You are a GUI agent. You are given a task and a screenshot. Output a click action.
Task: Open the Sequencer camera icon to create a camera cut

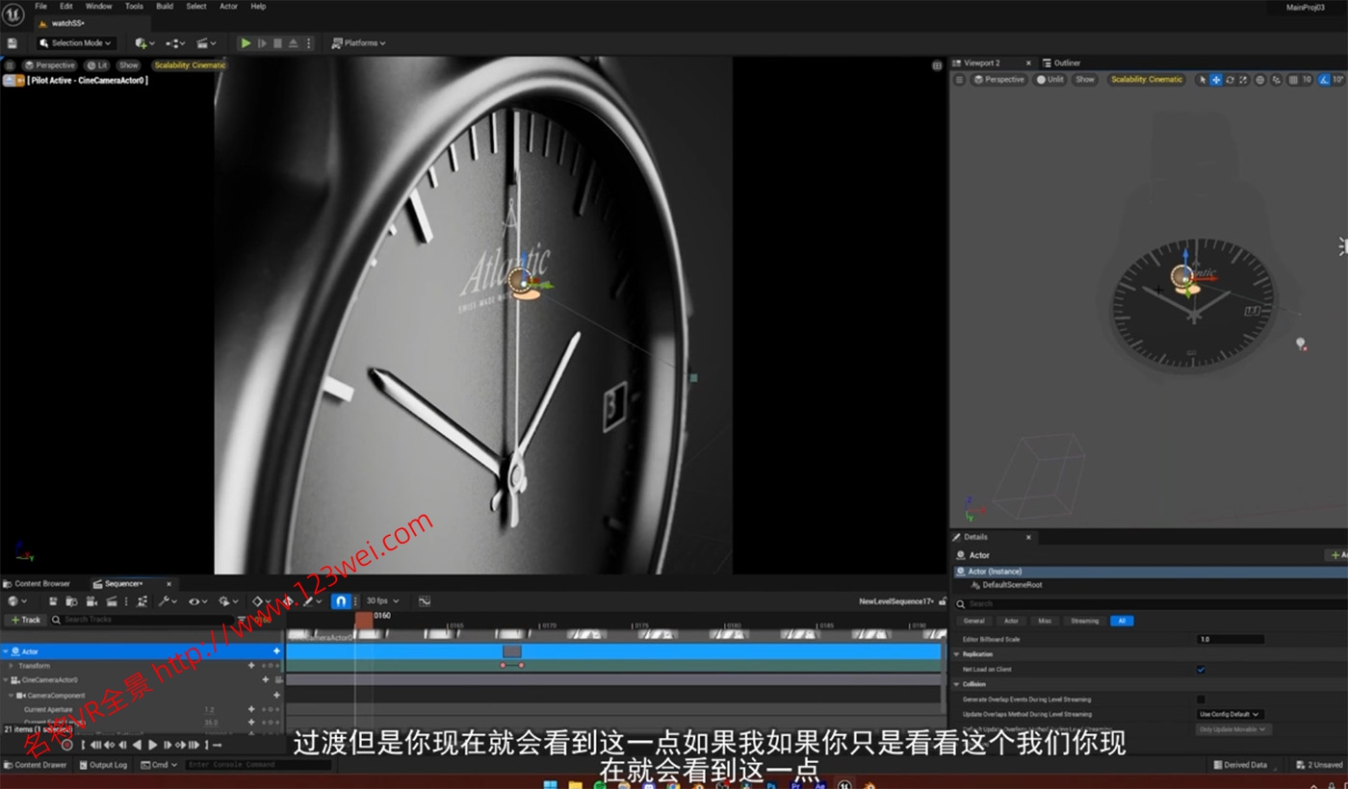pos(91,600)
